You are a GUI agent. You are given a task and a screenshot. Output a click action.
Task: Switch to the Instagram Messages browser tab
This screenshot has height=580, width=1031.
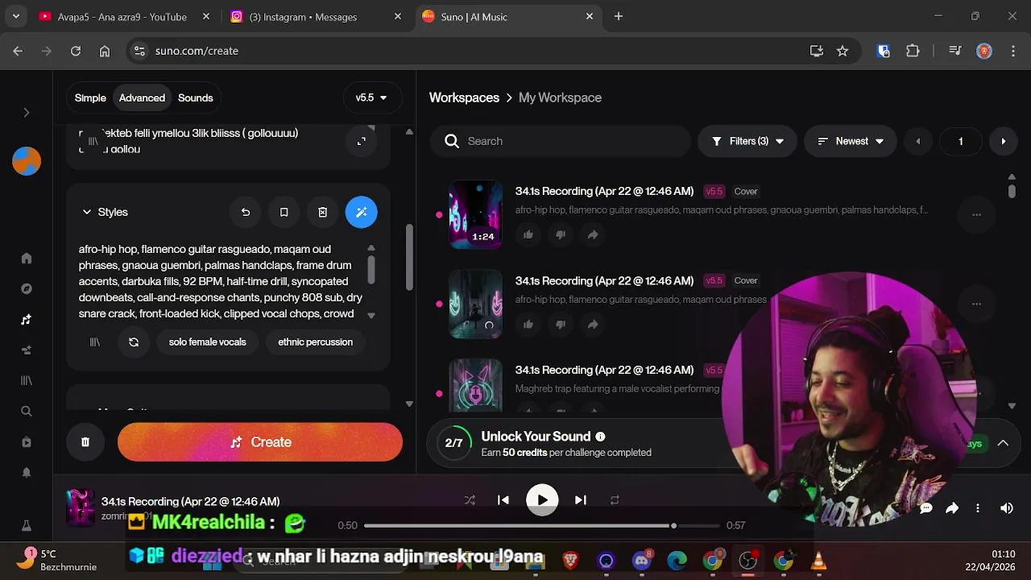coord(317,16)
